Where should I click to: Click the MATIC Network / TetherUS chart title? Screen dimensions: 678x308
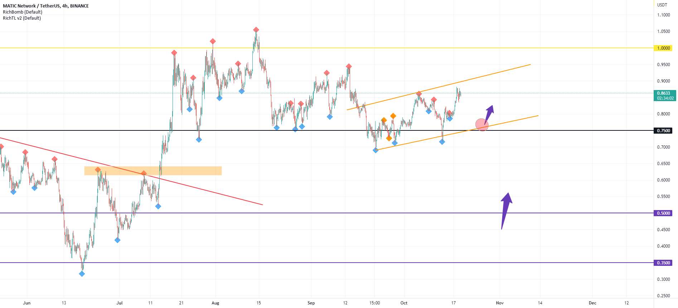(x=46, y=6)
